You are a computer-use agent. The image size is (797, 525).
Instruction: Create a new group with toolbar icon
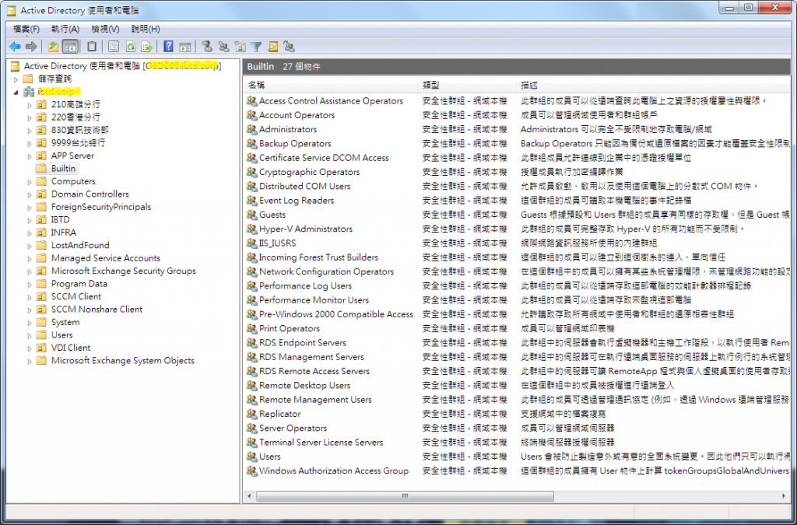[223, 47]
